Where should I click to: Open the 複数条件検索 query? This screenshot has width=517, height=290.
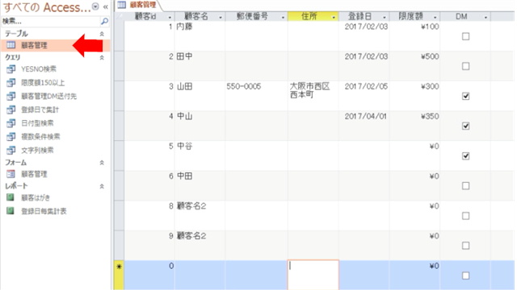[40, 136]
